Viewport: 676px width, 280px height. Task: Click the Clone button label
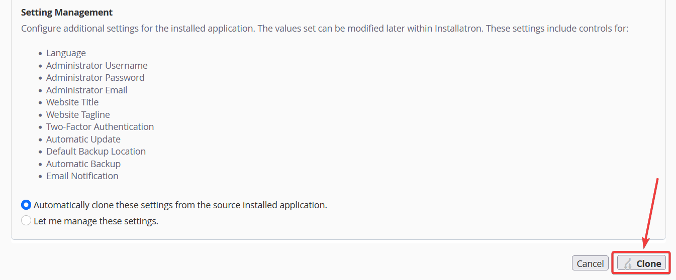(x=649, y=263)
